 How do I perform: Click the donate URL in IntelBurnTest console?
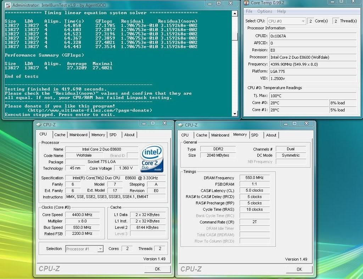pos(90,110)
